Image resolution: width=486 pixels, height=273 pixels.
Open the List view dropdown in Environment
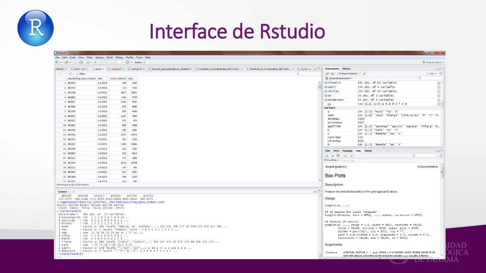click(x=432, y=73)
